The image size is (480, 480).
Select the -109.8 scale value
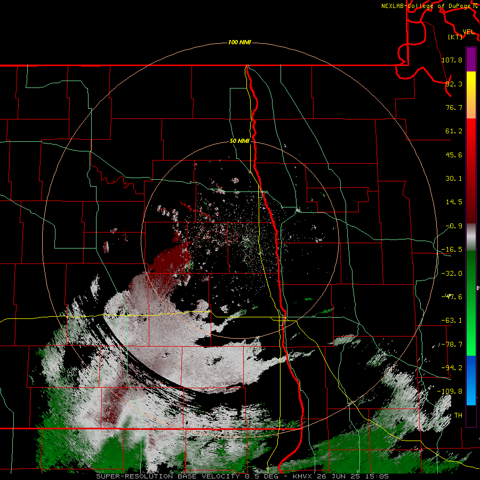pyautogui.click(x=450, y=391)
